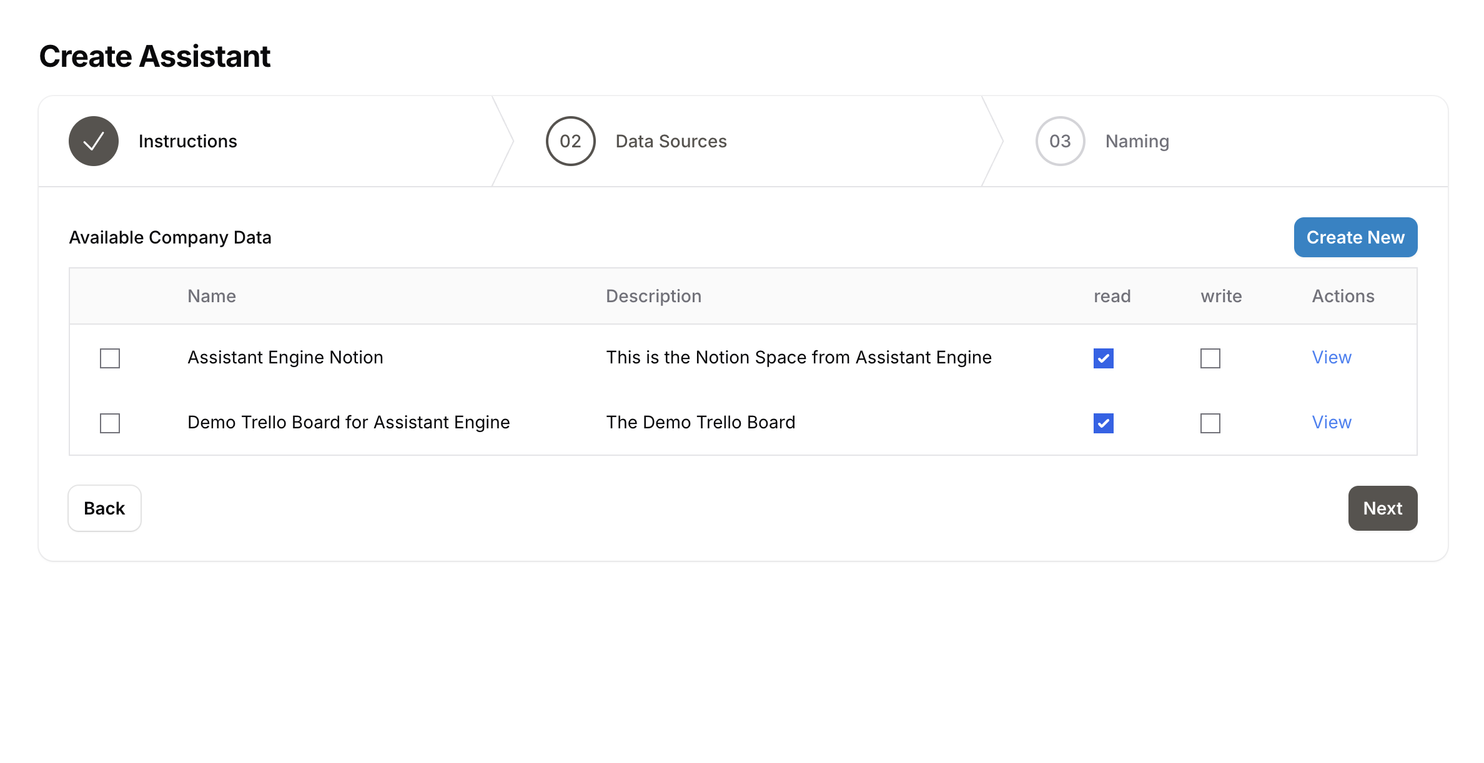Click View link for Assistant Engine Notion
This screenshot has width=1484, height=763.
[1331, 357]
